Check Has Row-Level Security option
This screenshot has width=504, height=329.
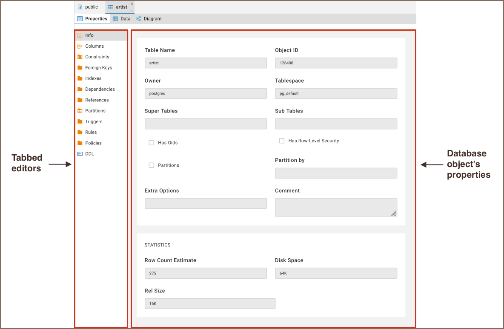(281, 141)
